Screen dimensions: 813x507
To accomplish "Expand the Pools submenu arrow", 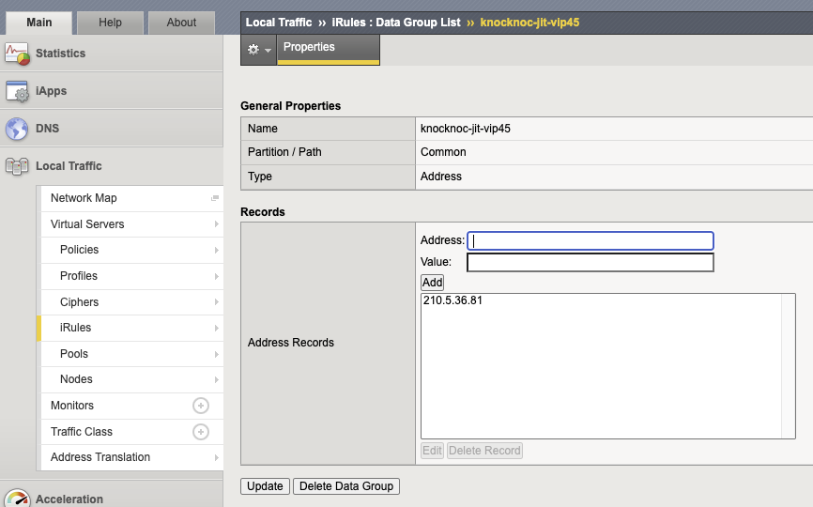I will pos(216,354).
